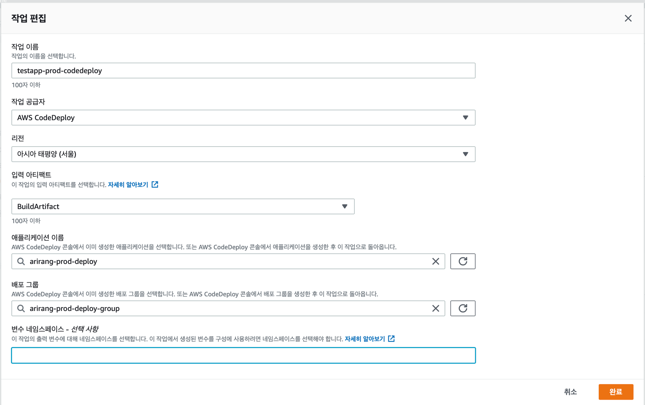Clear the arirang-prod-deploy application name

click(x=436, y=262)
